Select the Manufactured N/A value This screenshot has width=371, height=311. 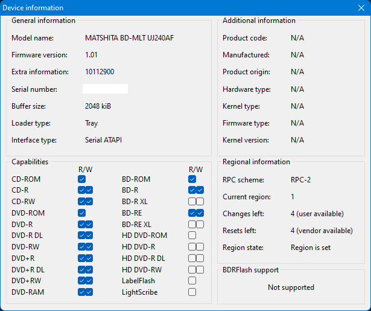coord(297,55)
